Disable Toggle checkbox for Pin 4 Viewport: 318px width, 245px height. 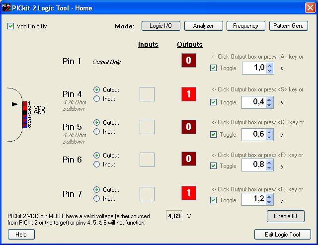pyautogui.click(x=213, y=102)
